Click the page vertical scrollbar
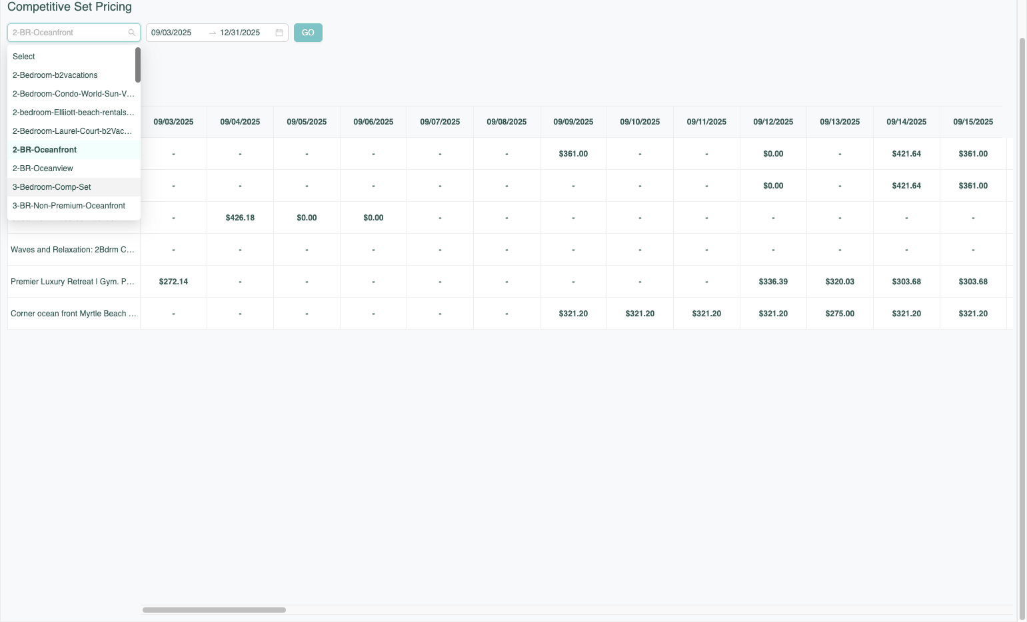 click(1022, 328)
